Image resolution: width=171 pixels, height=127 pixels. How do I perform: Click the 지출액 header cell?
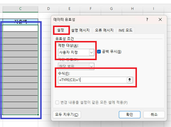(20, 22)
